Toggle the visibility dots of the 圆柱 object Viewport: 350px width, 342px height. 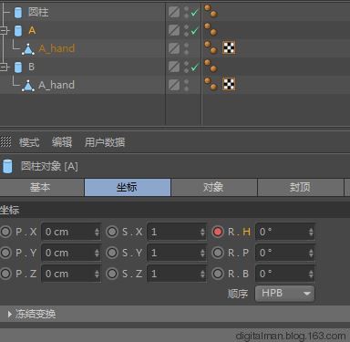pos(186,13)
